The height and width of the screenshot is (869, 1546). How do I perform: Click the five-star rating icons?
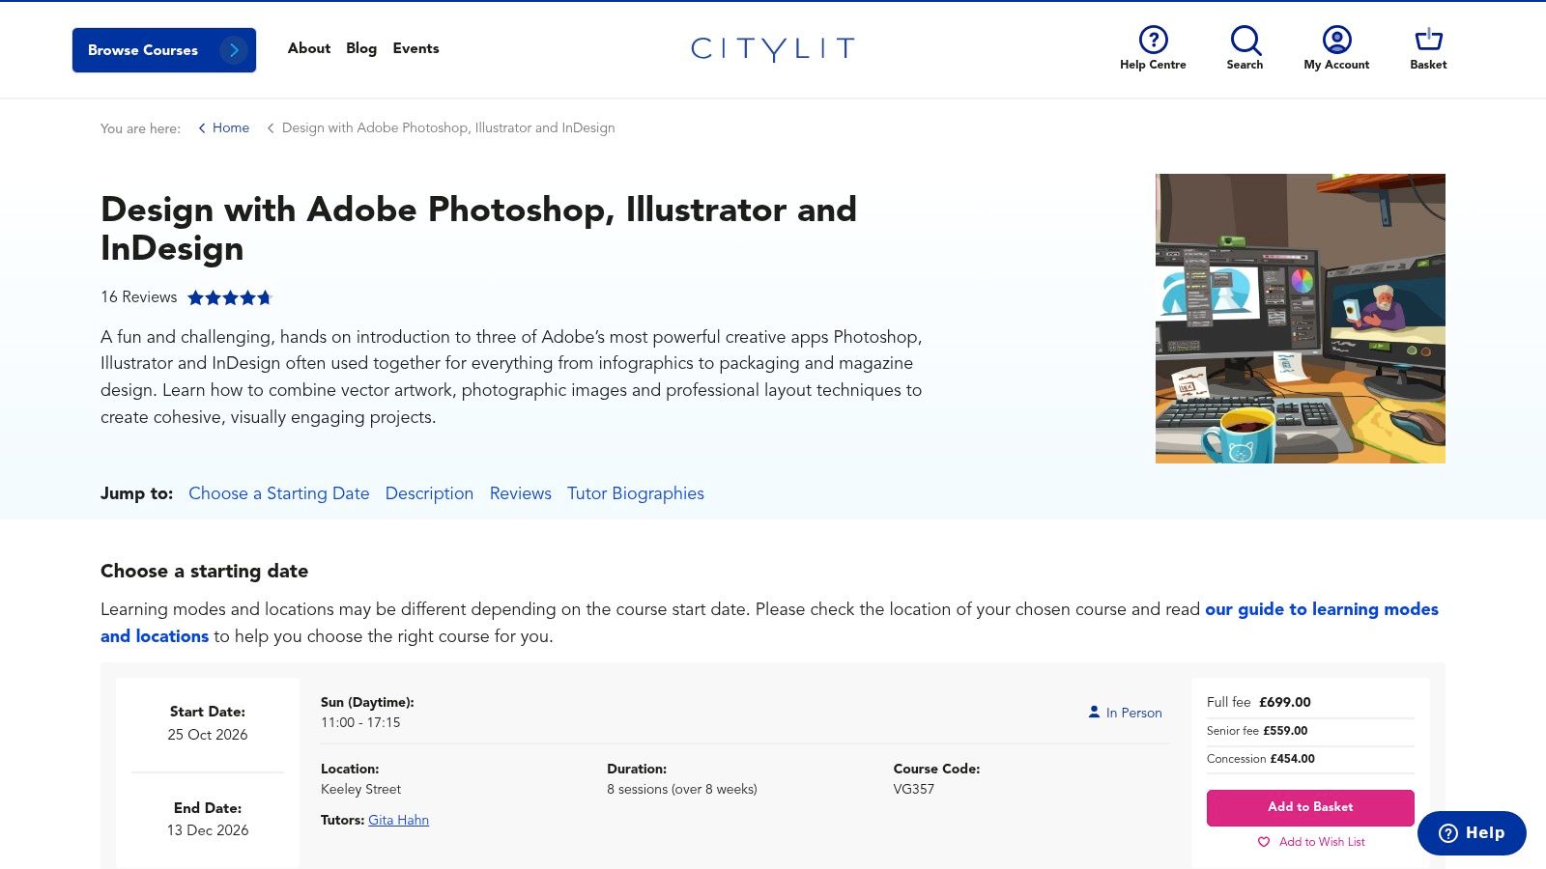pos(230,297)
